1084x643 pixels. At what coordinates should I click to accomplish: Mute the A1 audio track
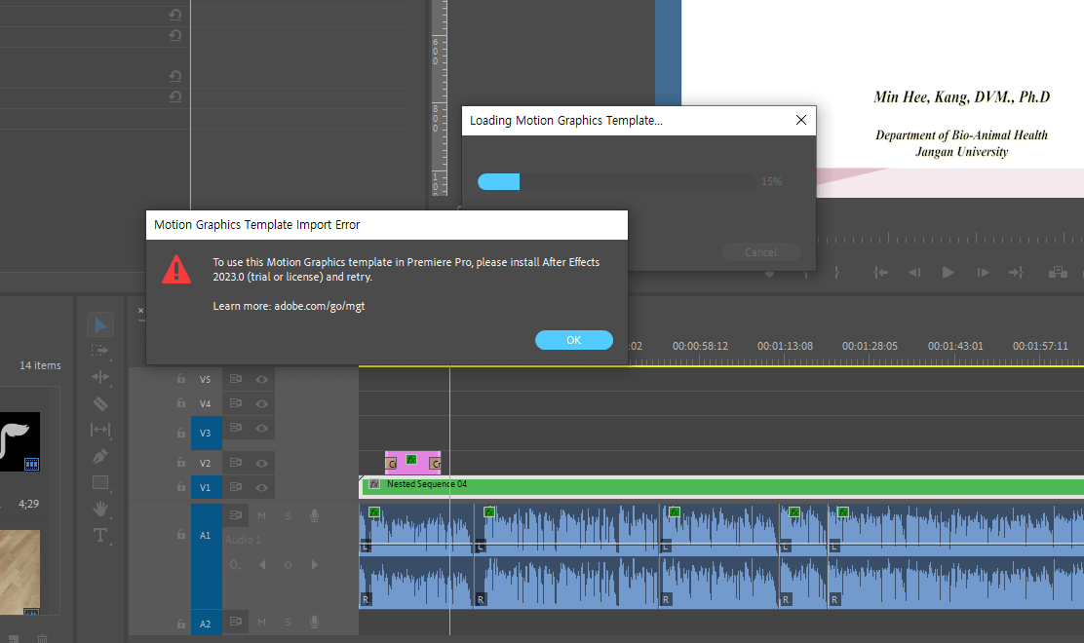(x=261, y=515)
